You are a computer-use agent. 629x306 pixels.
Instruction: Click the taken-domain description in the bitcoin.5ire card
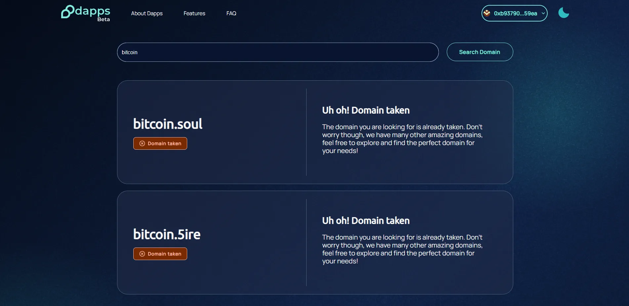click(x=402, y=249)
